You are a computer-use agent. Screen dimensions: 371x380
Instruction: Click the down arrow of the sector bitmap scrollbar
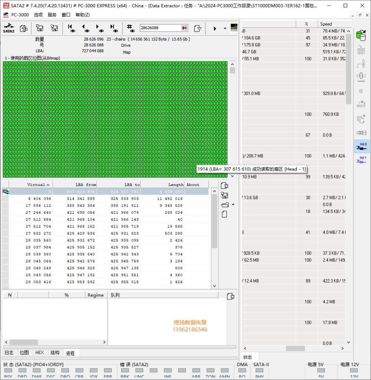pyautogui.click(x=232, y=176)
